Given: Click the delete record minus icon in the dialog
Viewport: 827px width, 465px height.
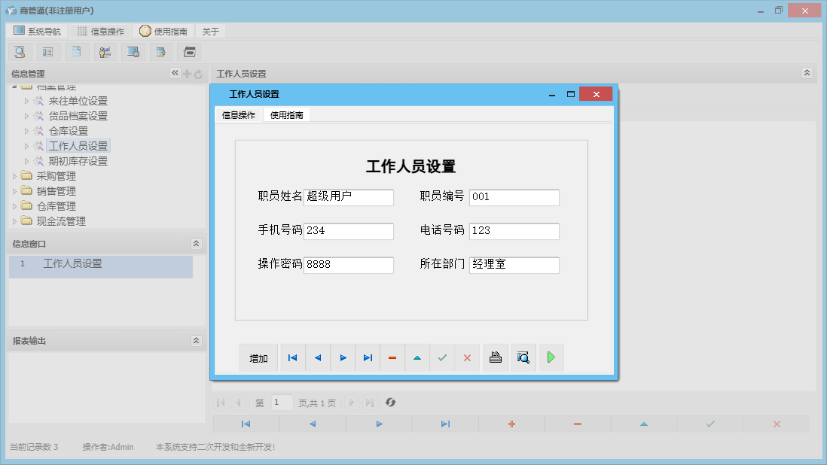Looking at the screenshot, I should coord(392,357).
